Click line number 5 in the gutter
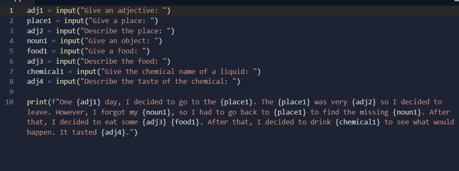The image size is (459, 171). (11, 51)
